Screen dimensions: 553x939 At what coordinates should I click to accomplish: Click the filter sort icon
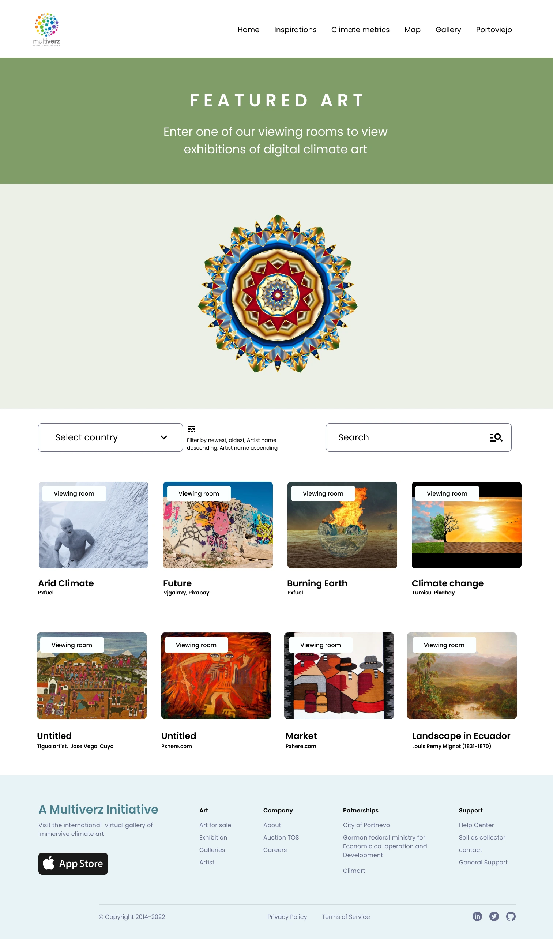coord(191,428)
